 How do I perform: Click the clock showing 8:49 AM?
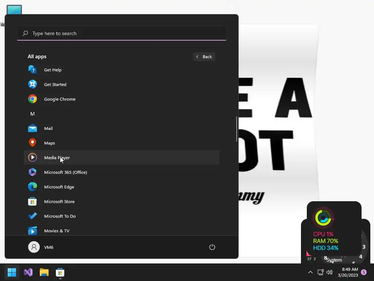(x=350, y=269)
